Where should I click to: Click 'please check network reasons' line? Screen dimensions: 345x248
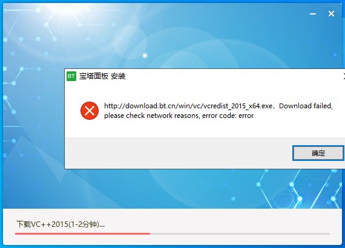151,116
